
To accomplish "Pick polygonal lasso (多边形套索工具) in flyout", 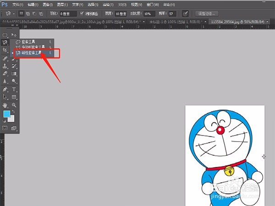I will click(x=32, y=47).
